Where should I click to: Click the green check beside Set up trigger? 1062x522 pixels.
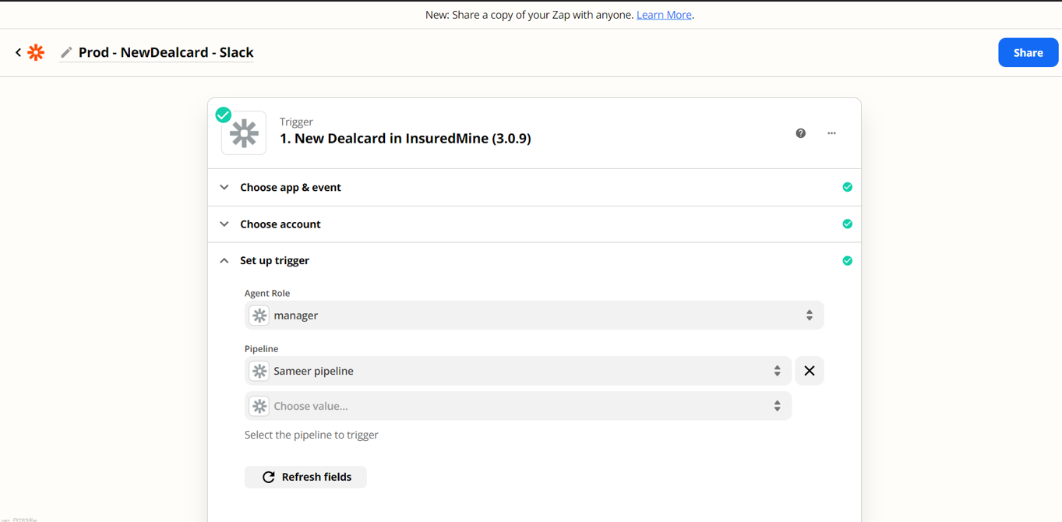(847, 261)
